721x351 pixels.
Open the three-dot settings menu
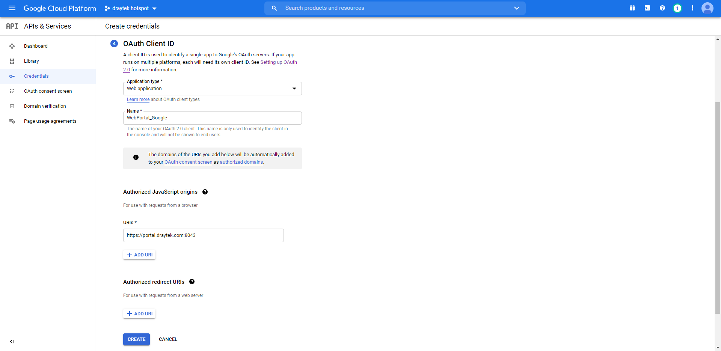692,8
